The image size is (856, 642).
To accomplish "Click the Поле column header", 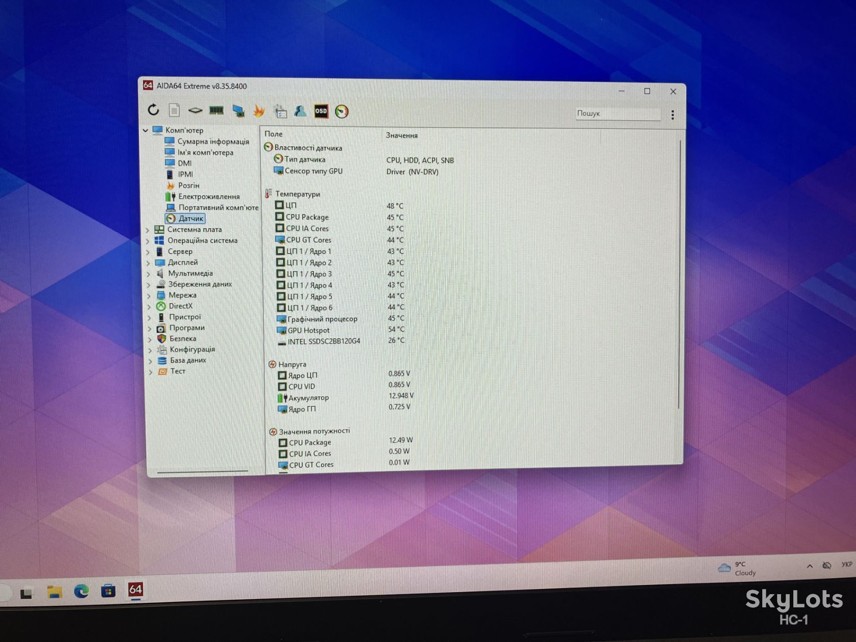I will (274, 134).
